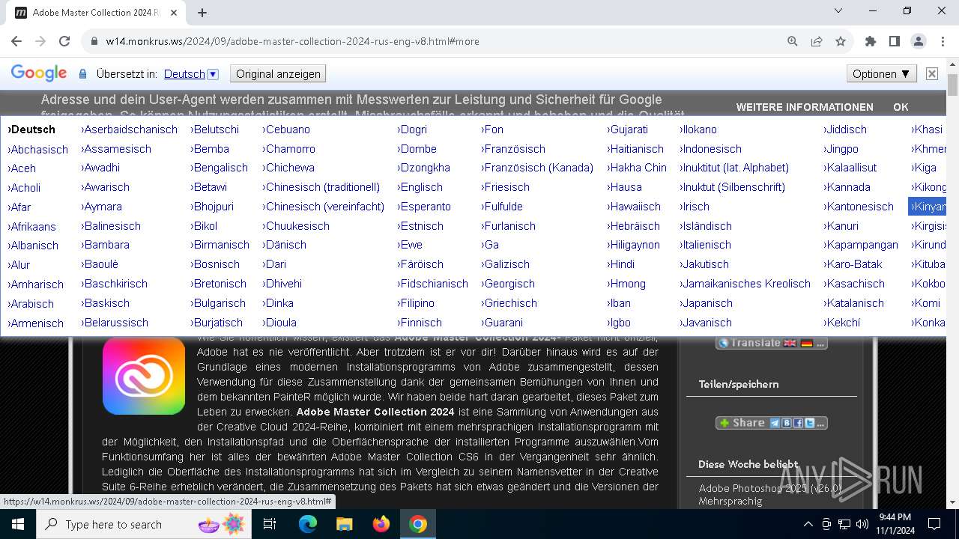Image resolution: width=959 pixels, height=539 pixels.
Task: Click the browser back arrow
Action: click(x=16, y=42)
